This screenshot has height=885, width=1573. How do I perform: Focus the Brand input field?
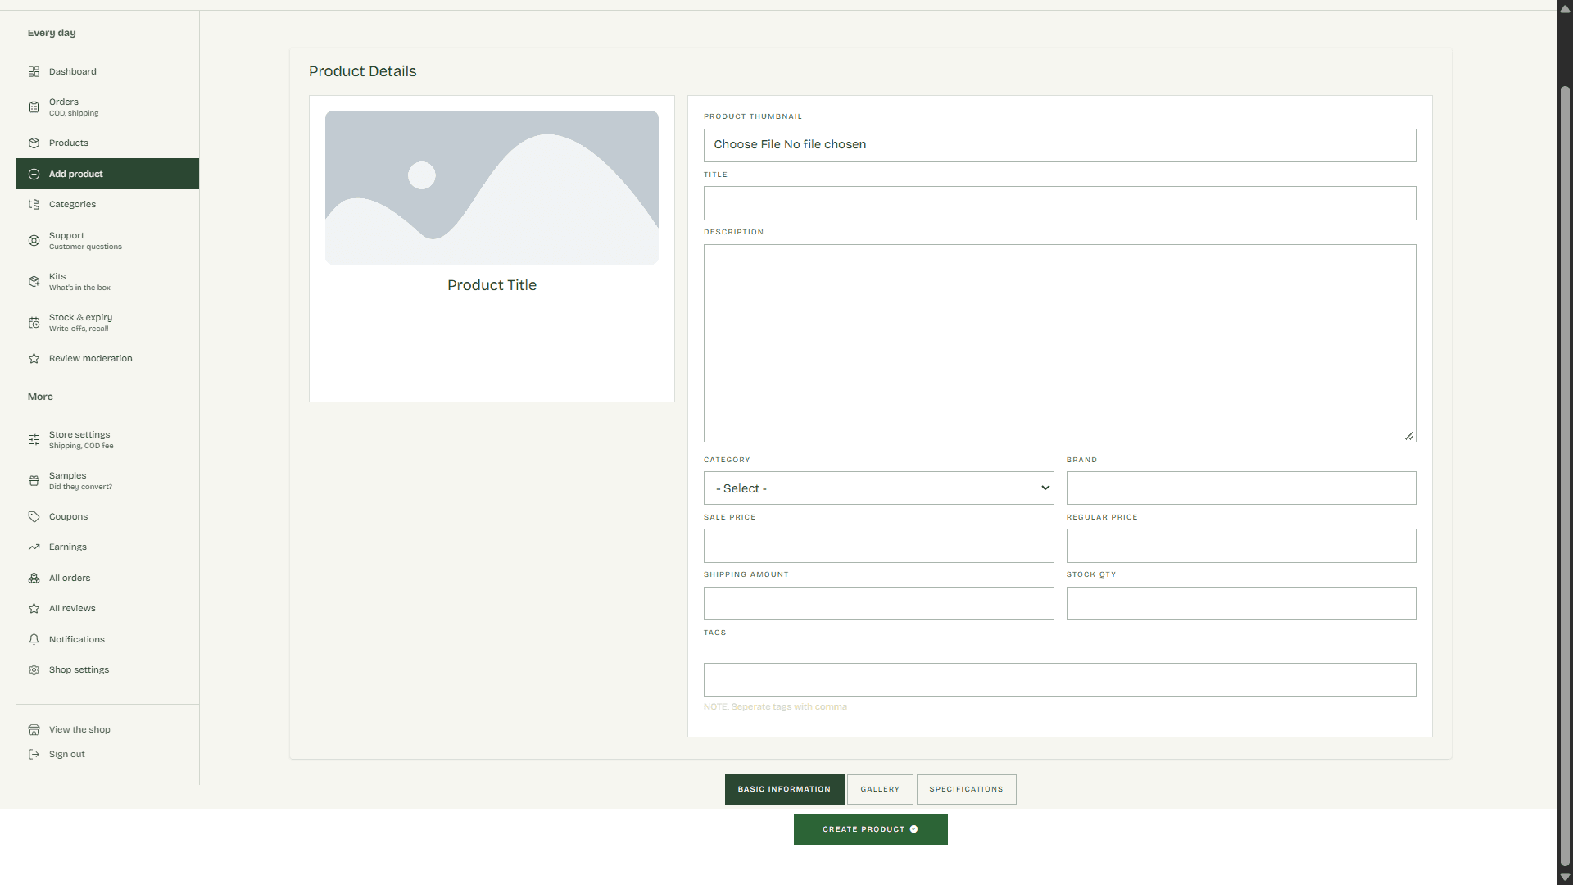pos(1240,488)
